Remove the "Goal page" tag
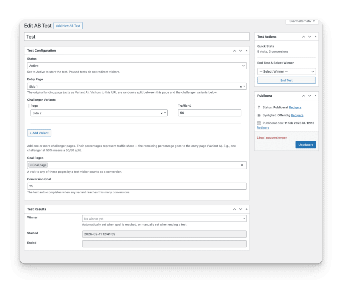 (x=31, y=165)
